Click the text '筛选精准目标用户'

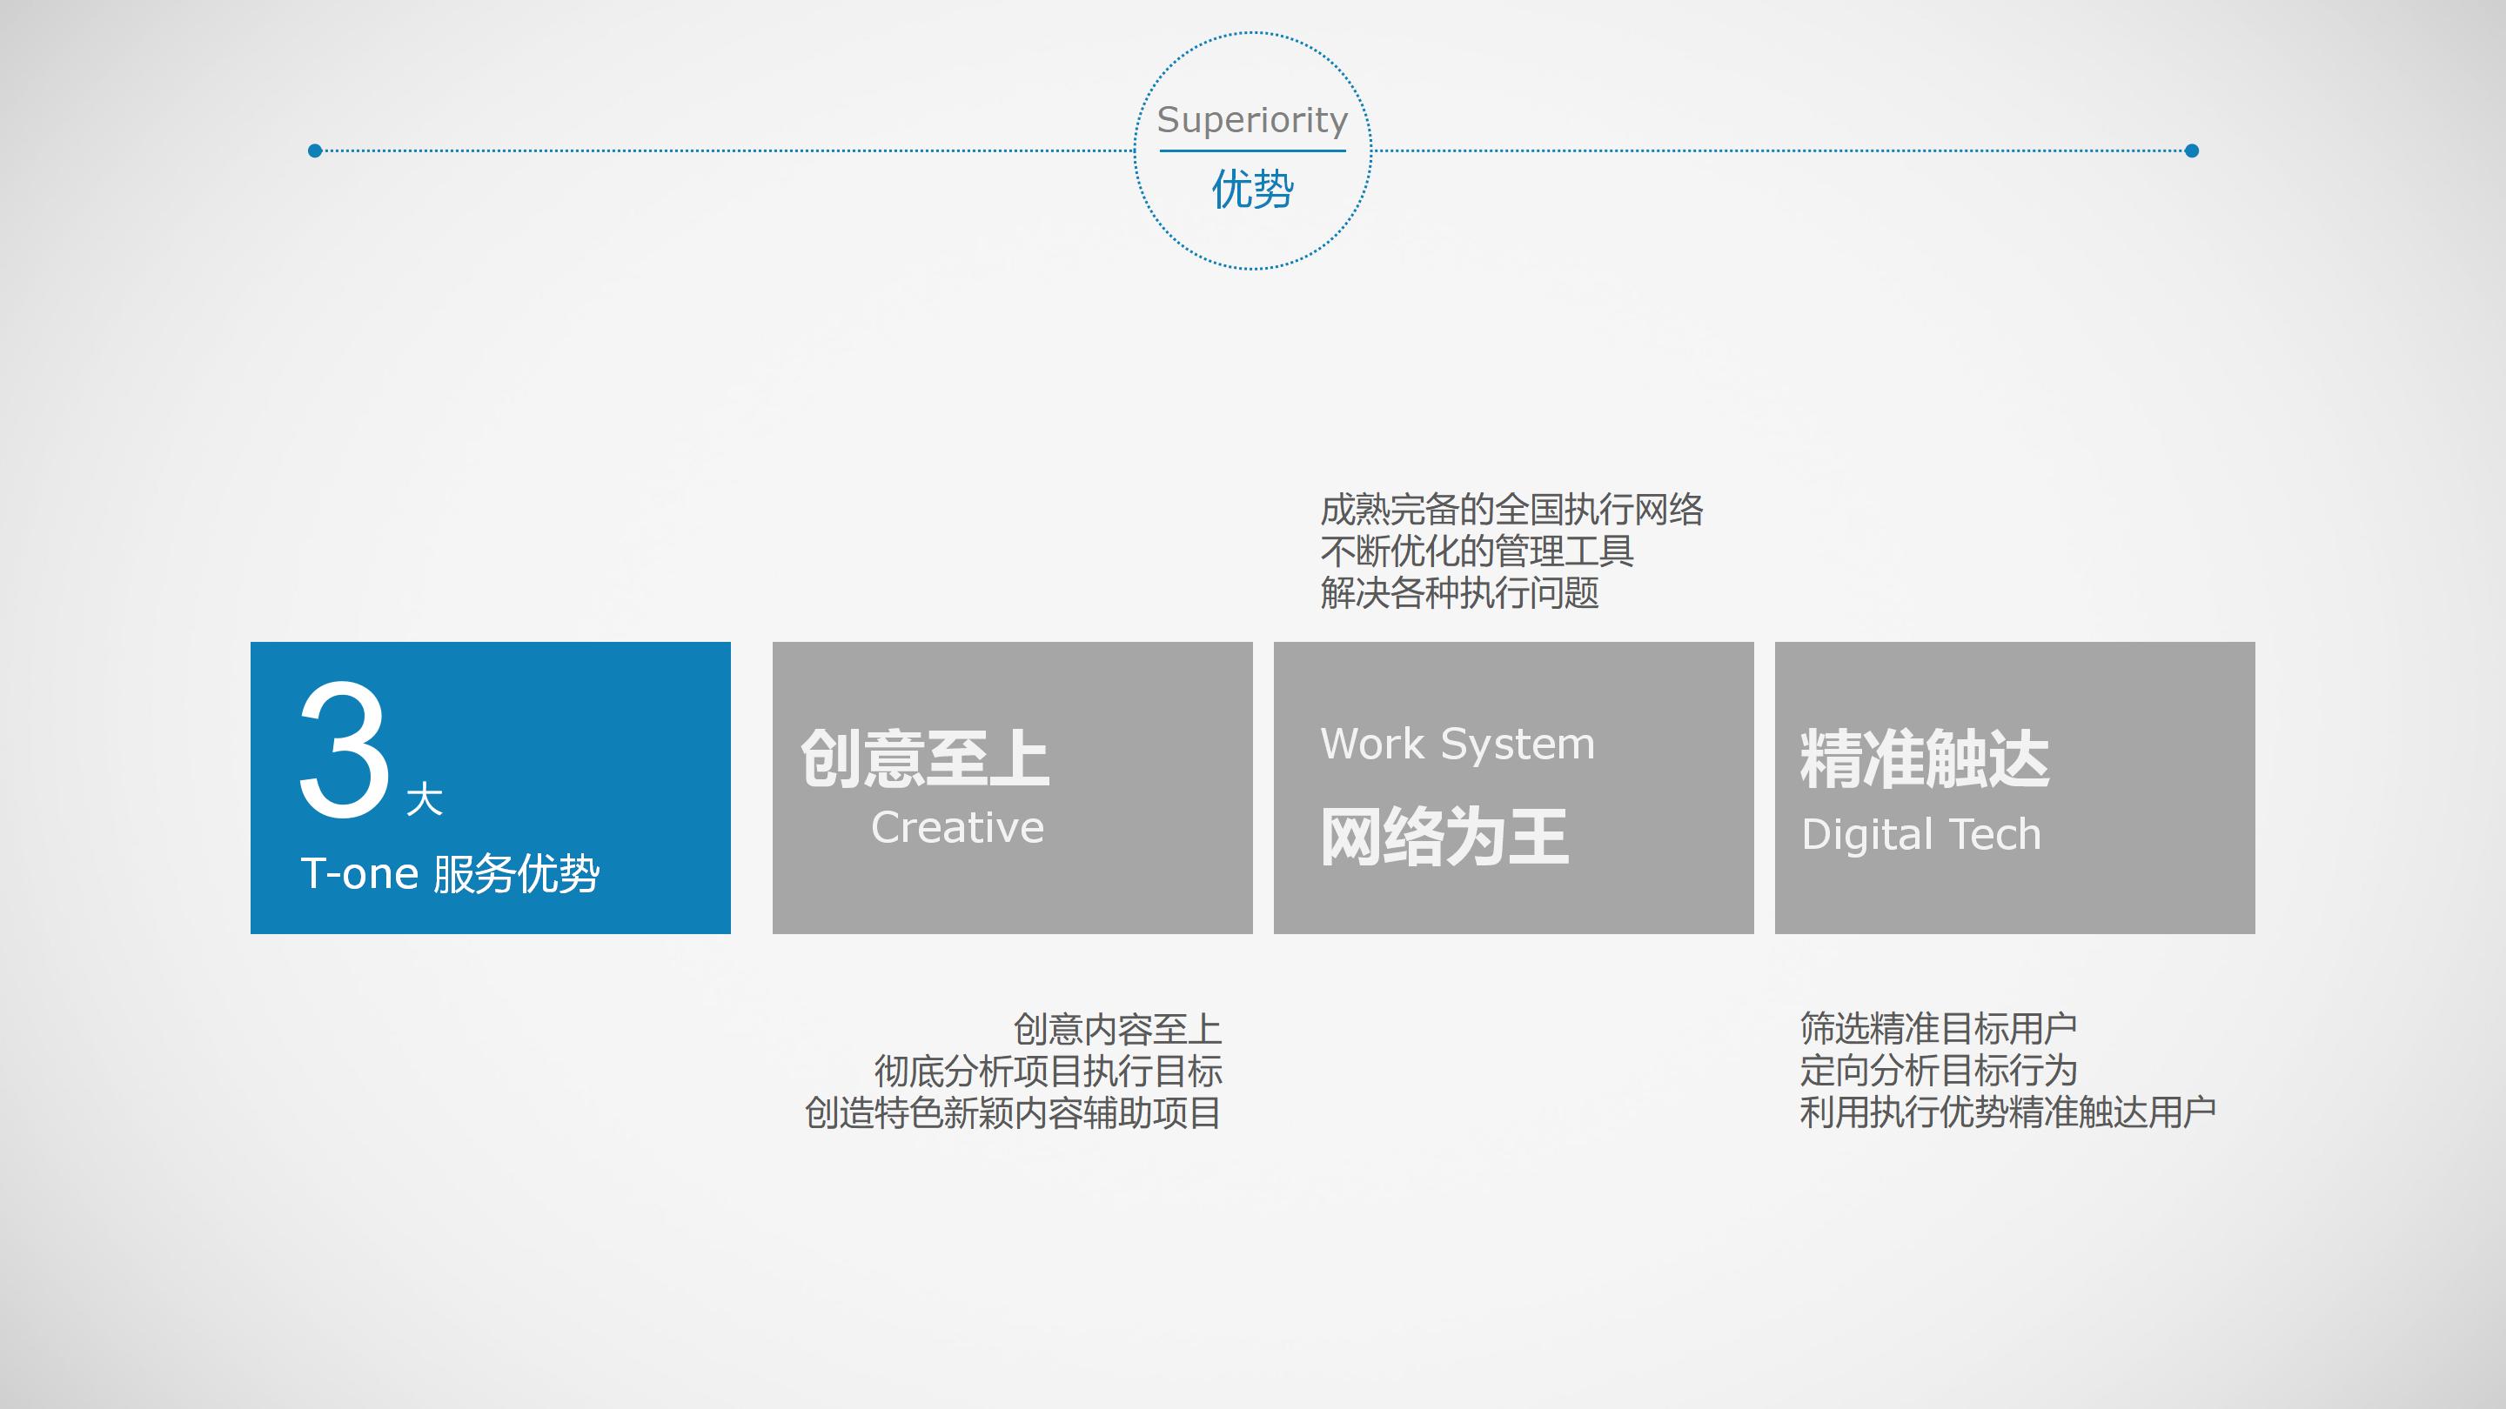point(1938,1028)
